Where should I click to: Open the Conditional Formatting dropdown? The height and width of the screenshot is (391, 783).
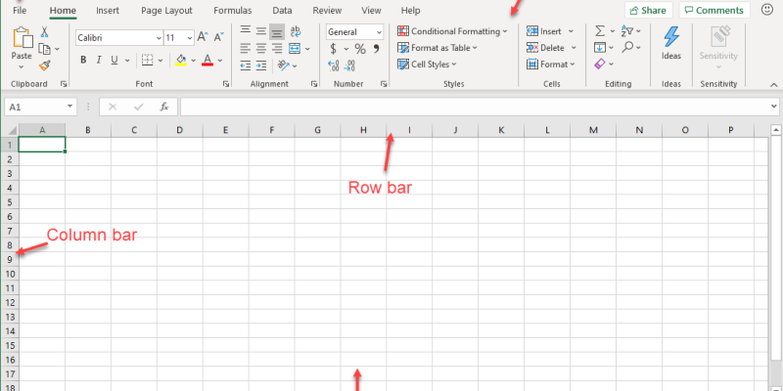click(452, 31)
